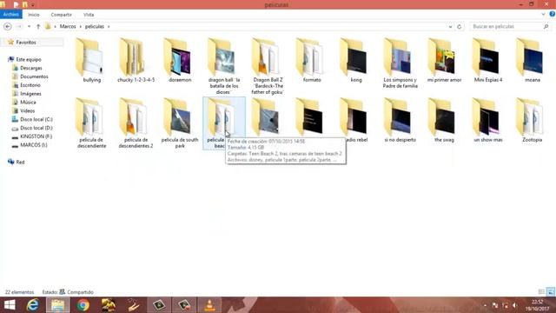Screen dimensions: 556x313
Task: Expand the ribbon with the chevron
Action: (x=543, y=15)
